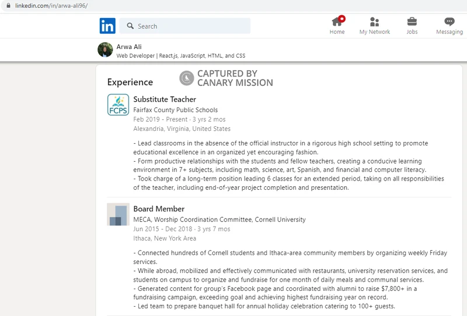Click the 'While abroad, mobilized' bullet
This screenshot has height=316, width=467.
click(x=290, y=275)
